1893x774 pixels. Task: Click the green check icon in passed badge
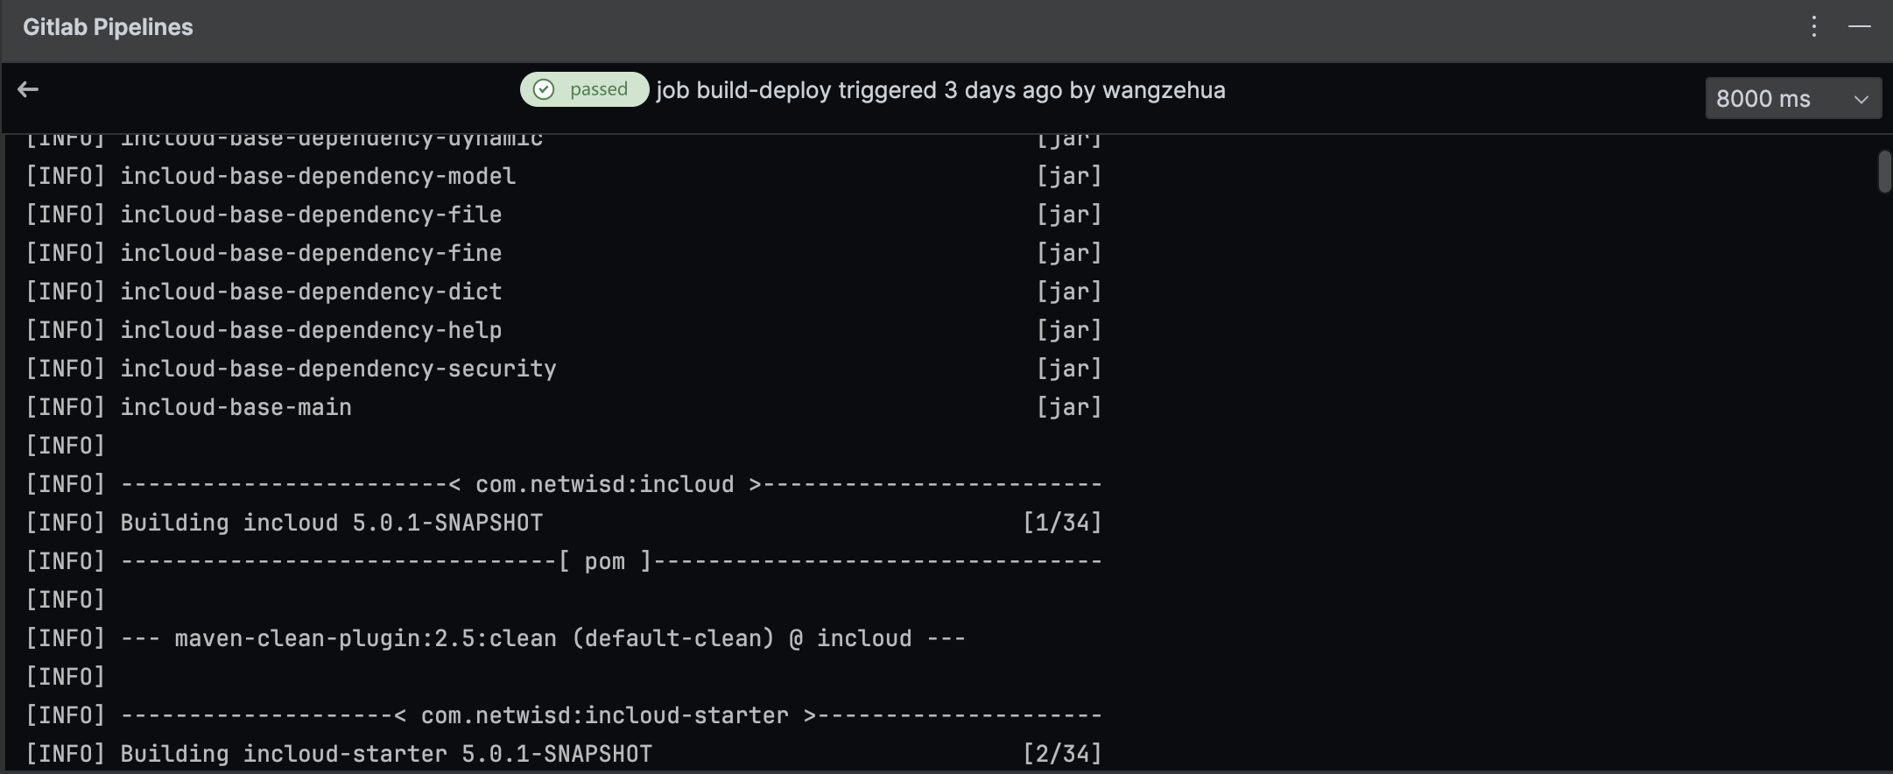(544, 89)
